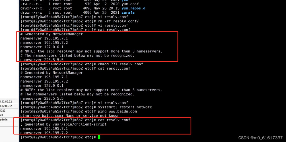This screenshot has width=286, height=142.
Task: Click the green terminal cursor block
Action: click(x=99, y=137)
